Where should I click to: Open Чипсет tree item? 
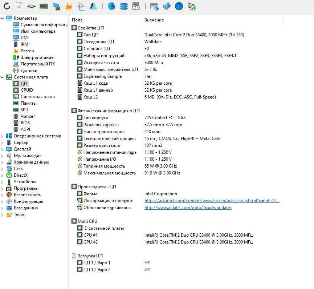(28, 116)
